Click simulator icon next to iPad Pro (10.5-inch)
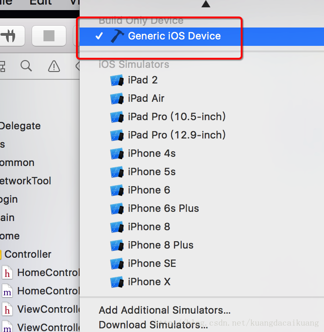The width and height of the screenshot is (324, 332). (x=117, y=117)
